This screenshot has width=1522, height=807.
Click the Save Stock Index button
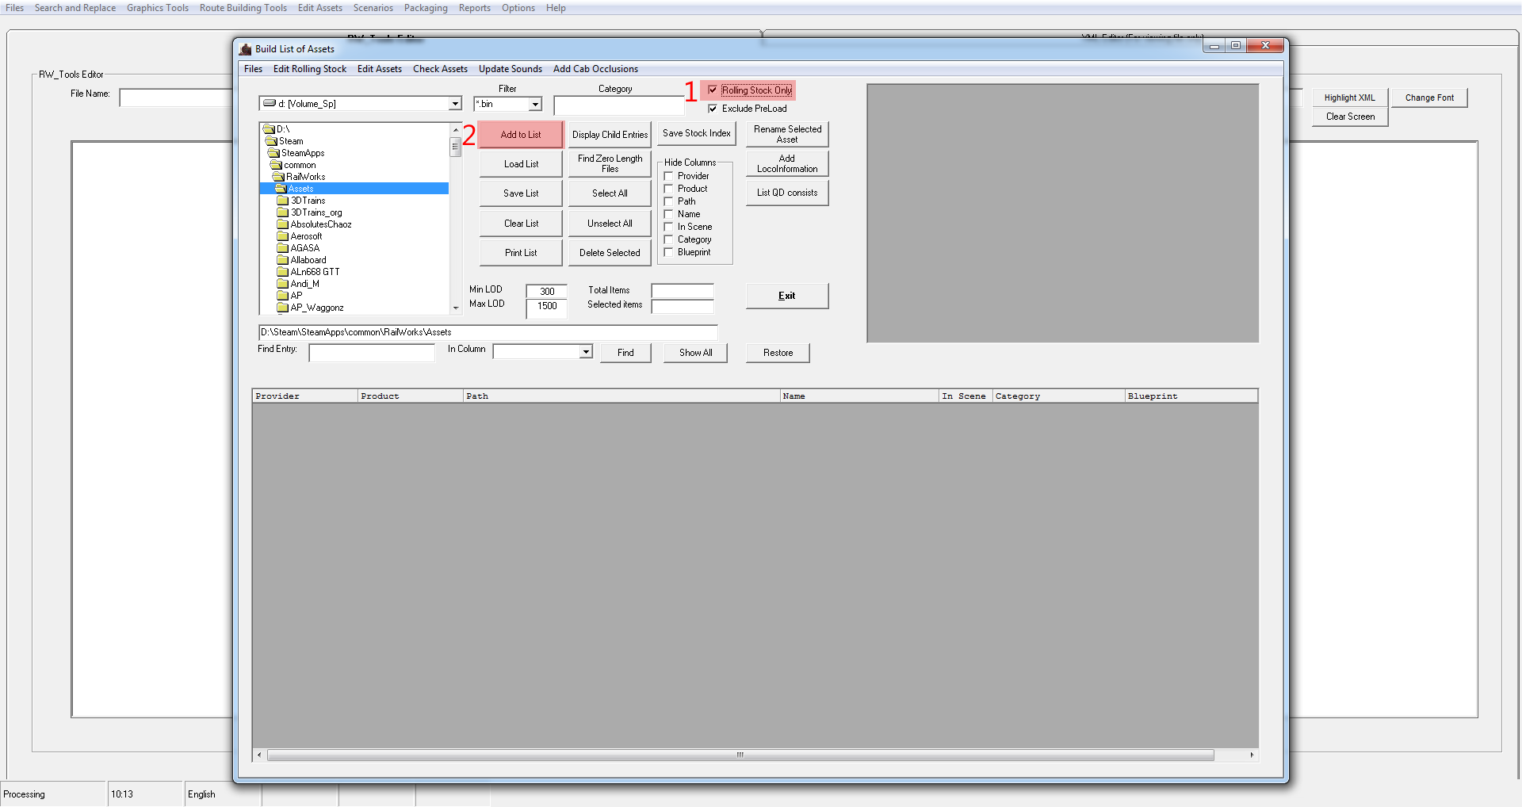click(697, 134)
